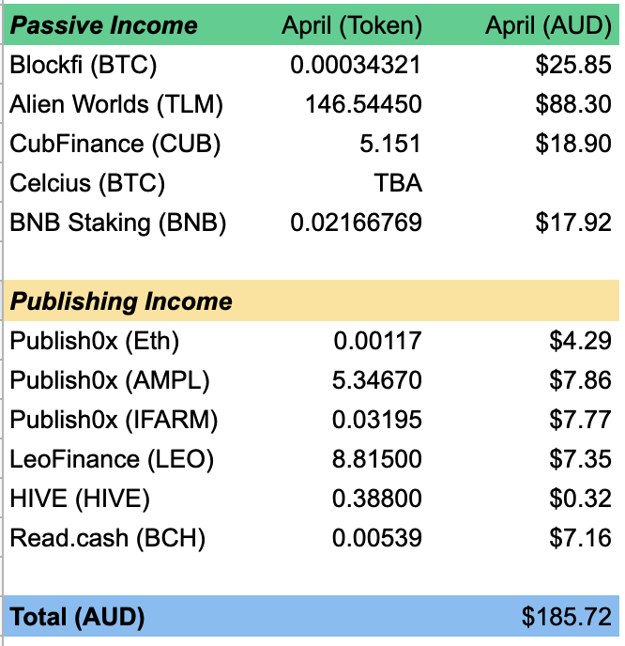Select the 'Blockfi (BTC)' cell

pos(84,65)
